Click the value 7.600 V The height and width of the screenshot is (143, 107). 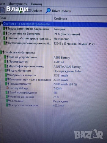tap(58, 88)
